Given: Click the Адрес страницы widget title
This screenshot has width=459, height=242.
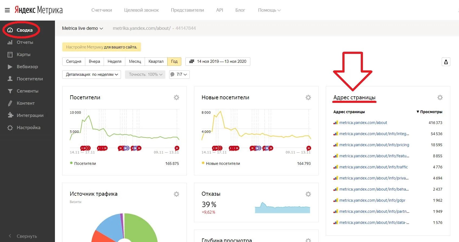Looking at the screenshot, I should pos(354,97).
